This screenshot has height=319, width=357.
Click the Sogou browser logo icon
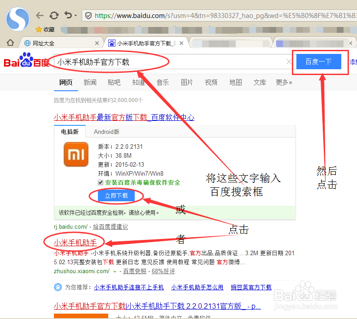[18, 19]
